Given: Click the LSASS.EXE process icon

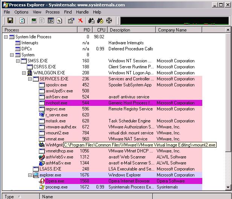Looking at the screenshot, I should (36, 169).
